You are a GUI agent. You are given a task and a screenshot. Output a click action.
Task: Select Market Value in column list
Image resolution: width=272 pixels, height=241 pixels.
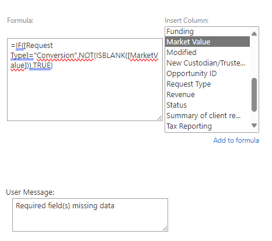tap(207, 42)
